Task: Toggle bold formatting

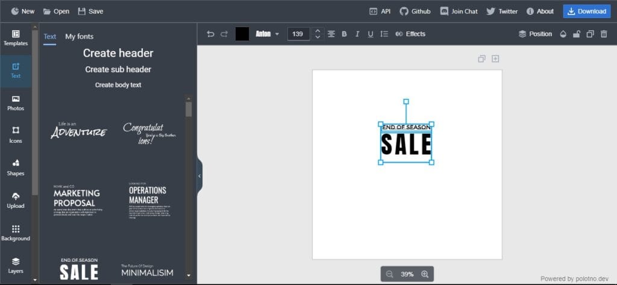Action: [x=344, y=34]
